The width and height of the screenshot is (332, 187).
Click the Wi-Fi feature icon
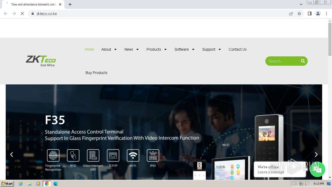(133, 155)
